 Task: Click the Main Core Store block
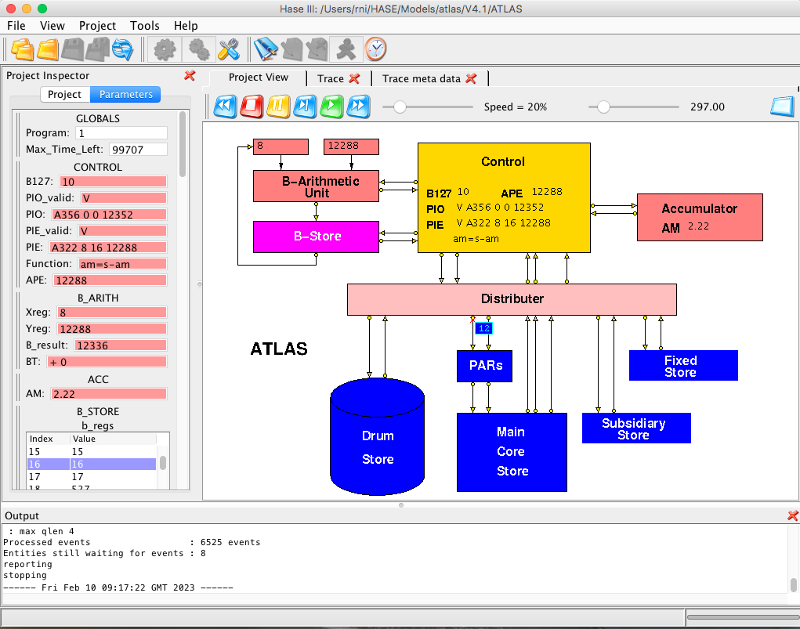512,452
